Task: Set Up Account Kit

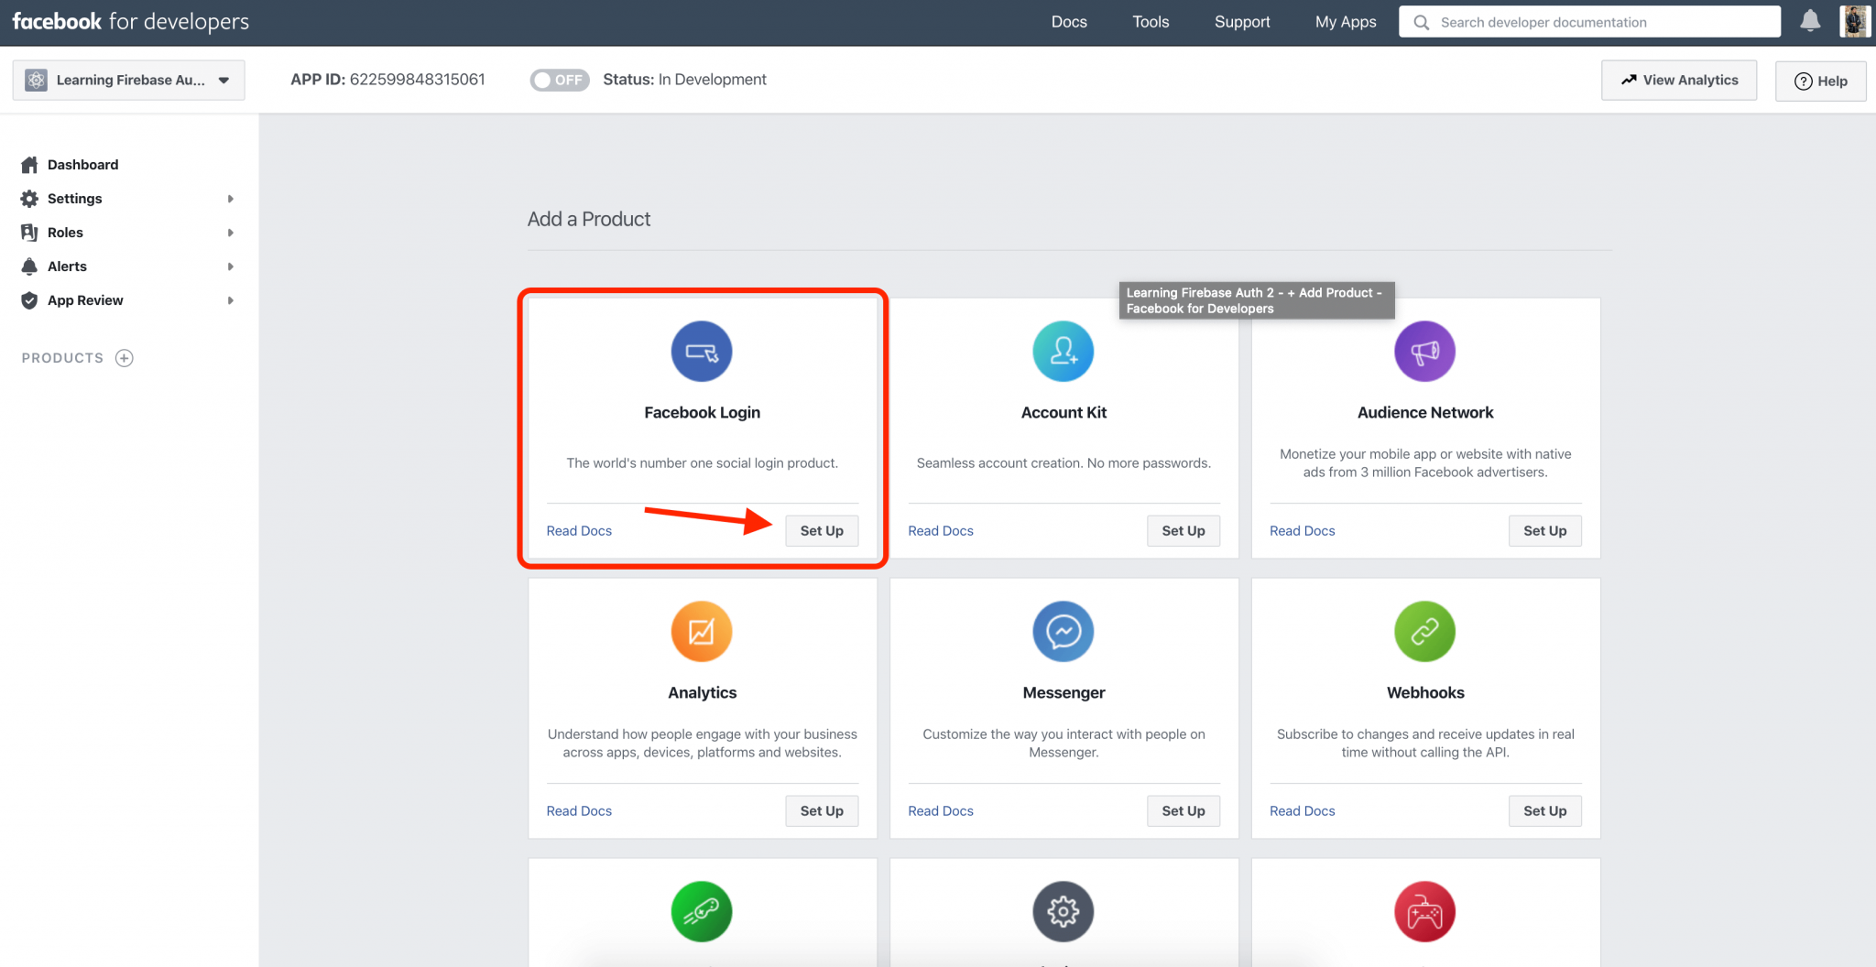Action: pyautogui.click(x=1183, y=531)
